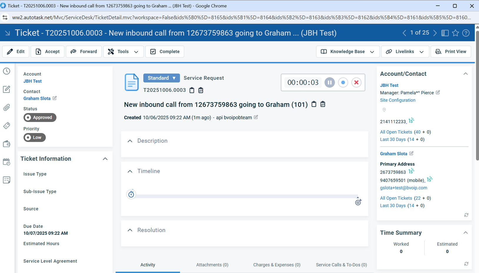Click the edit icon next to api bvoipobteam
The width and height of the screenshot is (479, 273).
coord(256,117)
